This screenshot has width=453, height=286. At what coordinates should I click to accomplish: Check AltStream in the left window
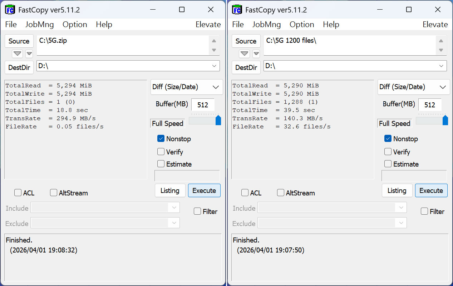coord(54,193)
